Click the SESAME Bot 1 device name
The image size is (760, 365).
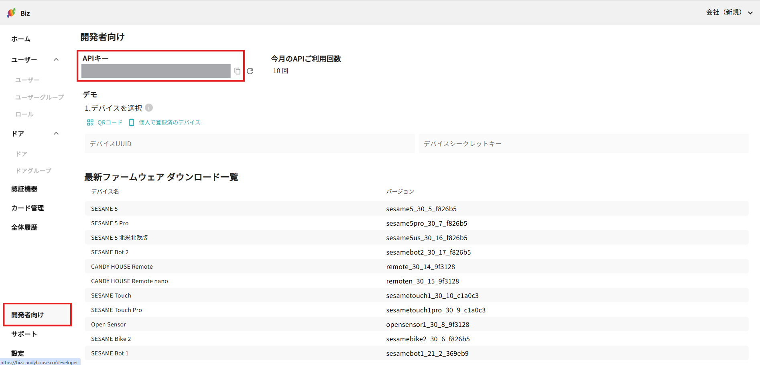coord(110,353)
